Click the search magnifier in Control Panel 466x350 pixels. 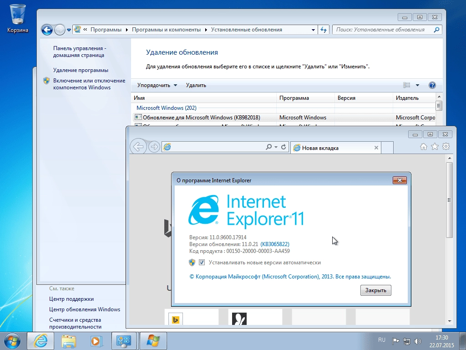[436, 30]
